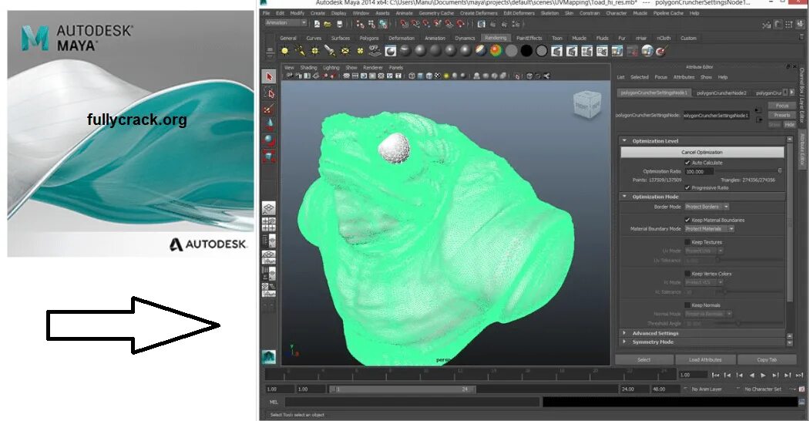The height and width of the screenshot is (421, 810).
Task: Click the Presets button
Action: 781,115
